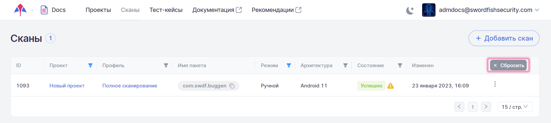
Task: Copy package name com.swdf.buggen
Action: [x=232, y=86]
